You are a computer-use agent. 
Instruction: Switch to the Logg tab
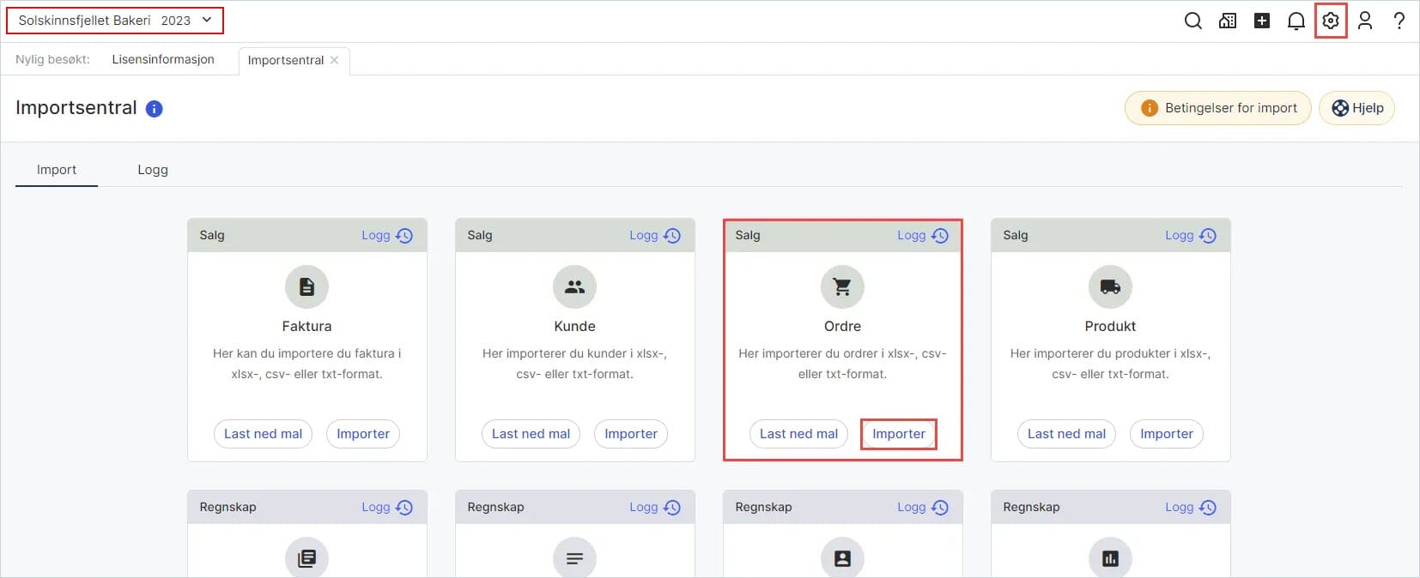tap(153, 170)
